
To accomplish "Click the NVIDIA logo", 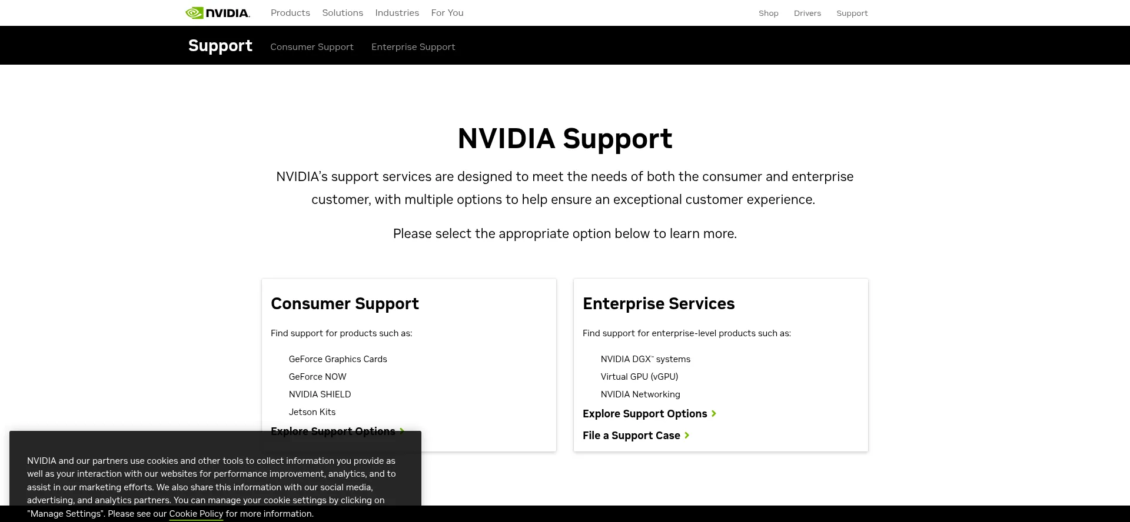I will (218, 13).
